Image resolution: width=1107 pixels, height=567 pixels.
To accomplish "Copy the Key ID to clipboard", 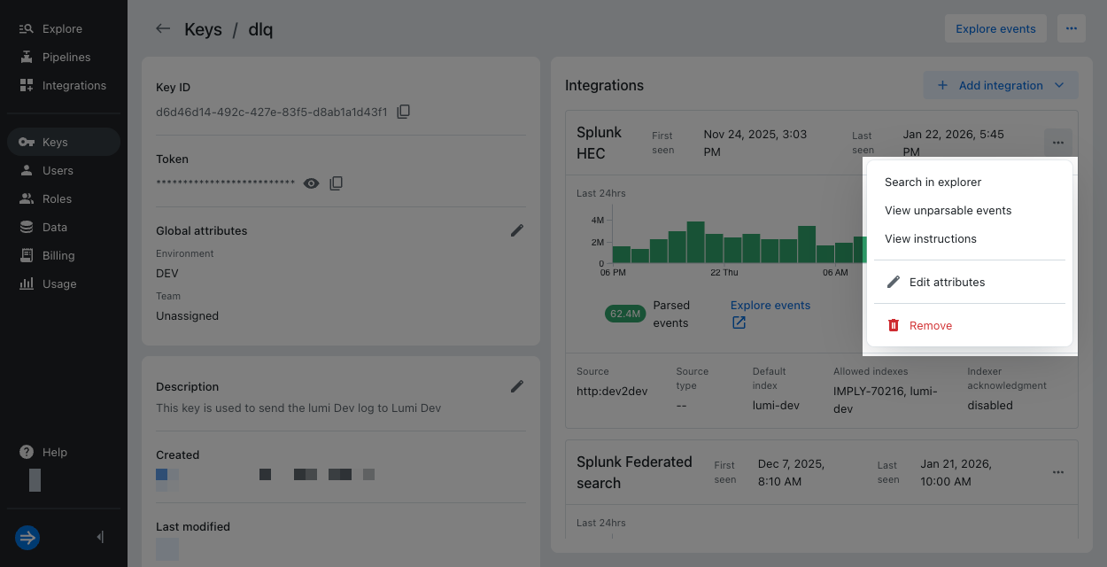I will coord(404,112).
